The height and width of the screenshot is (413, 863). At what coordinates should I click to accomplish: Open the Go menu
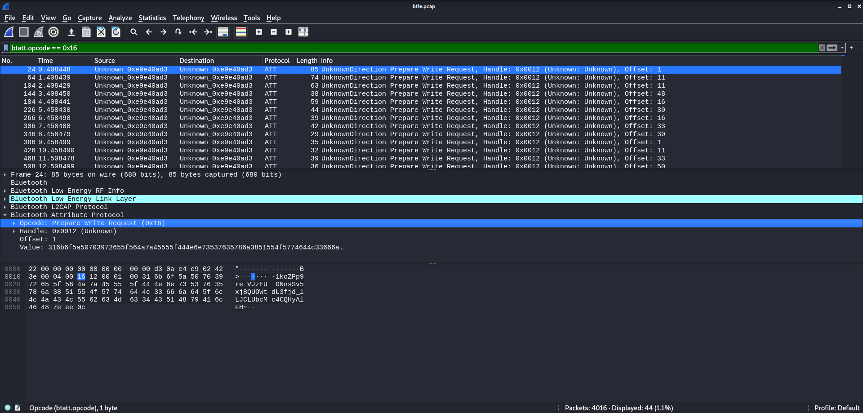(67, 18)
